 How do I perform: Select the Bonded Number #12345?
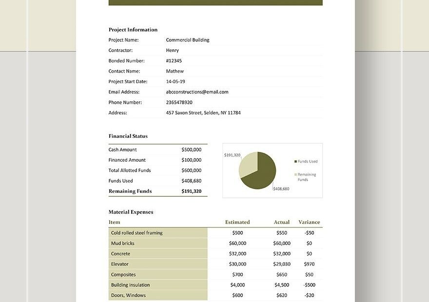(x=174, y=60)
